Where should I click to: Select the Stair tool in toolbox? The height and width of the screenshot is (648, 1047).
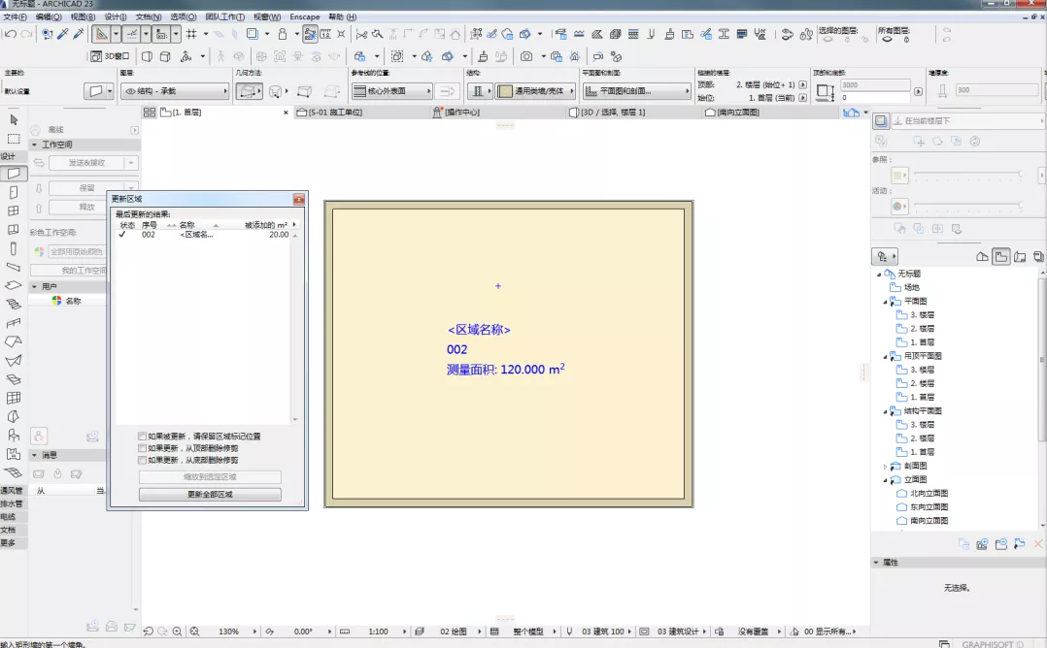click(14, 304)
